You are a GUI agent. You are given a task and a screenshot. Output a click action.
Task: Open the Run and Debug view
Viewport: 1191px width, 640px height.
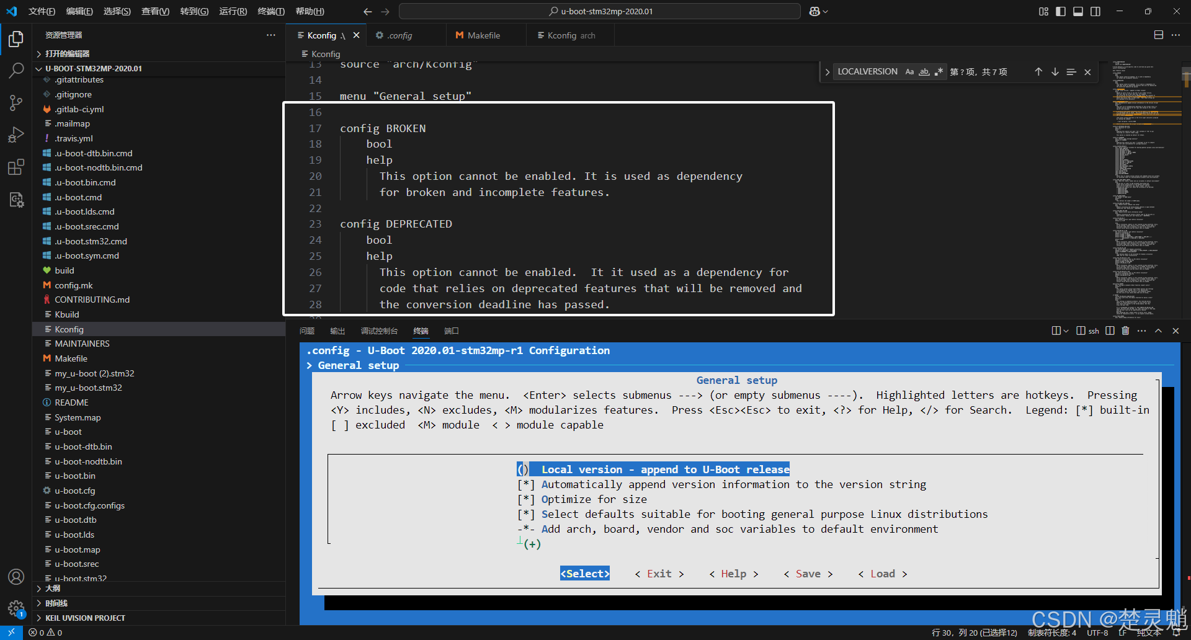16,135
